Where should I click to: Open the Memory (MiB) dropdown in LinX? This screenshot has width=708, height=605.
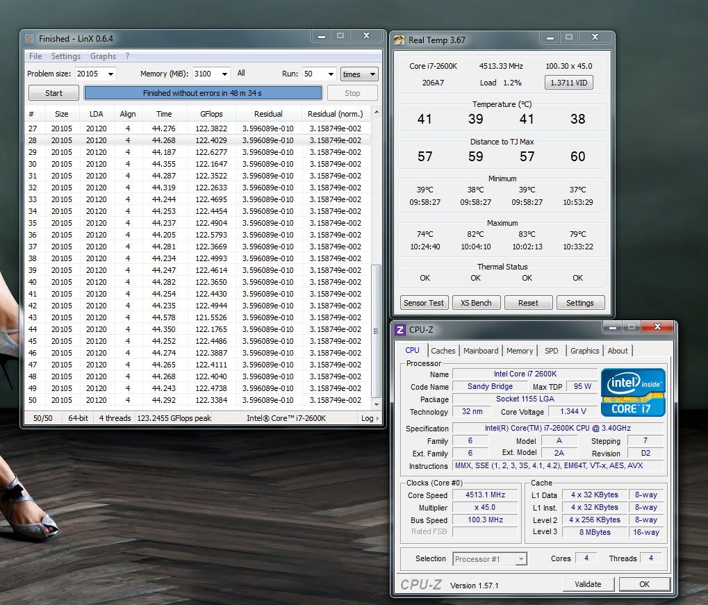coord(224,74)
